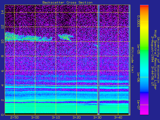This screenshot has width=160, height=120.
Task: Click the 'Backscatter Cross Section' title
Action: point(67,2)
